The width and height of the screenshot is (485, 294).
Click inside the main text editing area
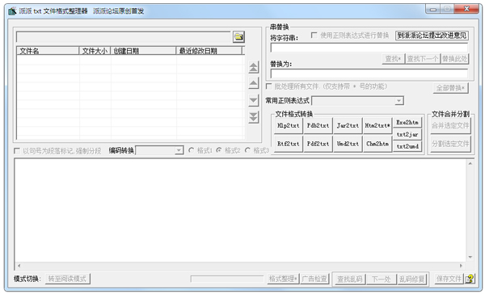[240, 211]
